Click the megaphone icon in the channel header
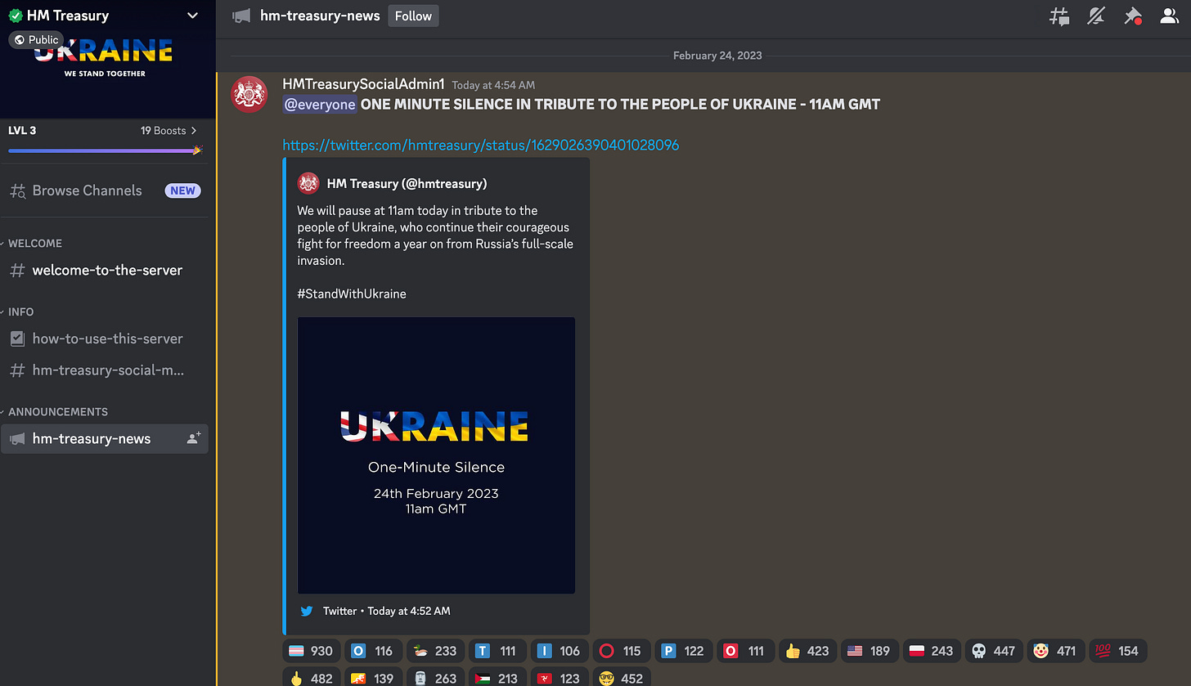The height and width of the screenshot is (686, 1191). (241, 16)
